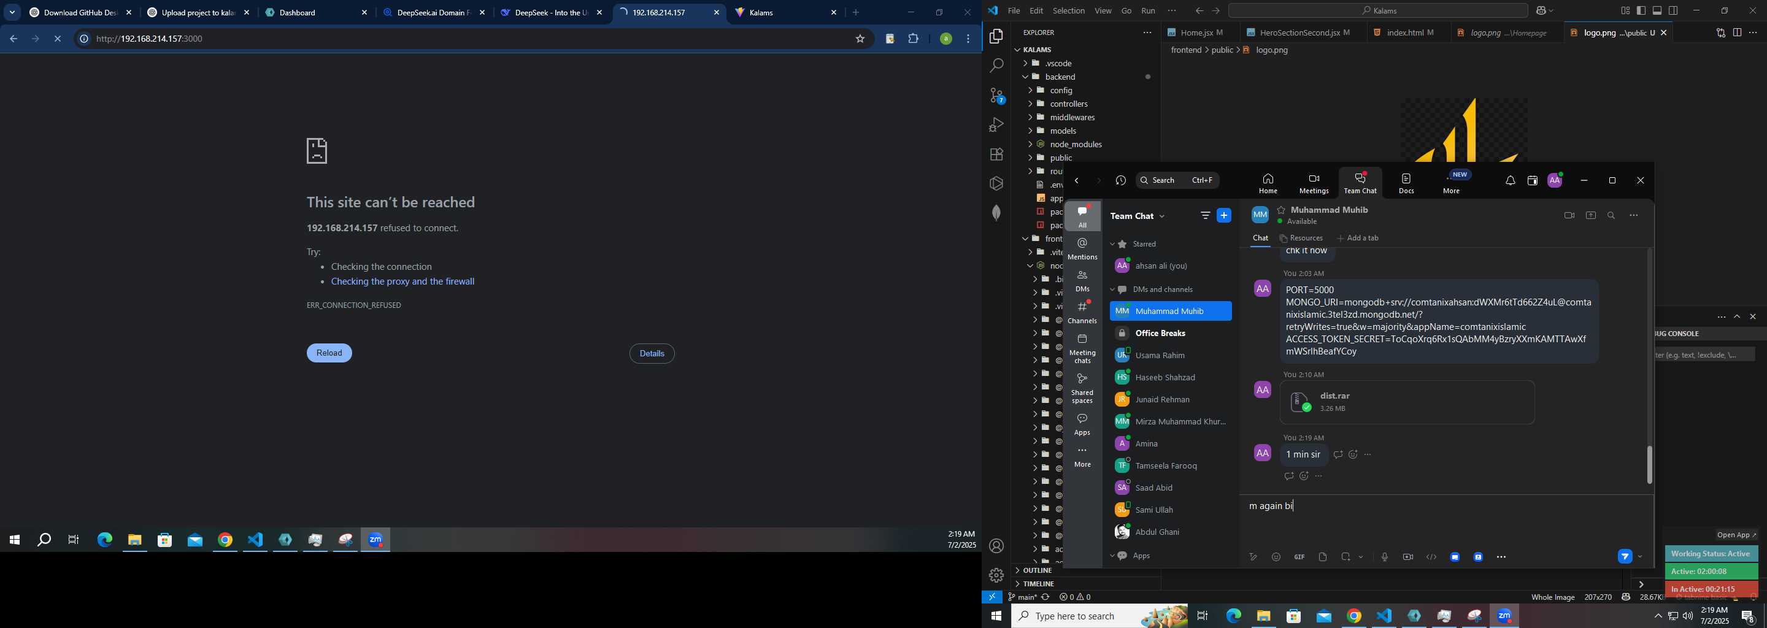Open VS Code Accounts icon
Screen dimensions: 1767x628
pyautogui.click(x=996, y=546)
